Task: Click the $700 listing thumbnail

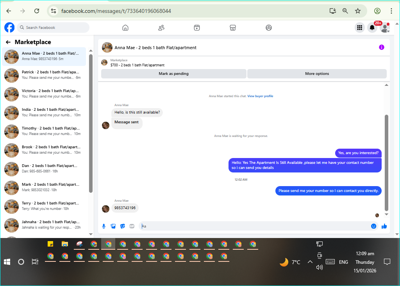Action: (x=104, y=62)
